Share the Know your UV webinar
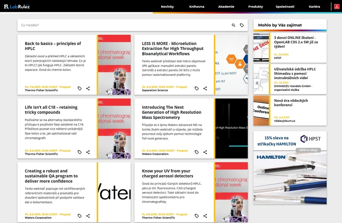Image resolution: width=342 pixels, height=223 pixels. (x=205, y=216)
